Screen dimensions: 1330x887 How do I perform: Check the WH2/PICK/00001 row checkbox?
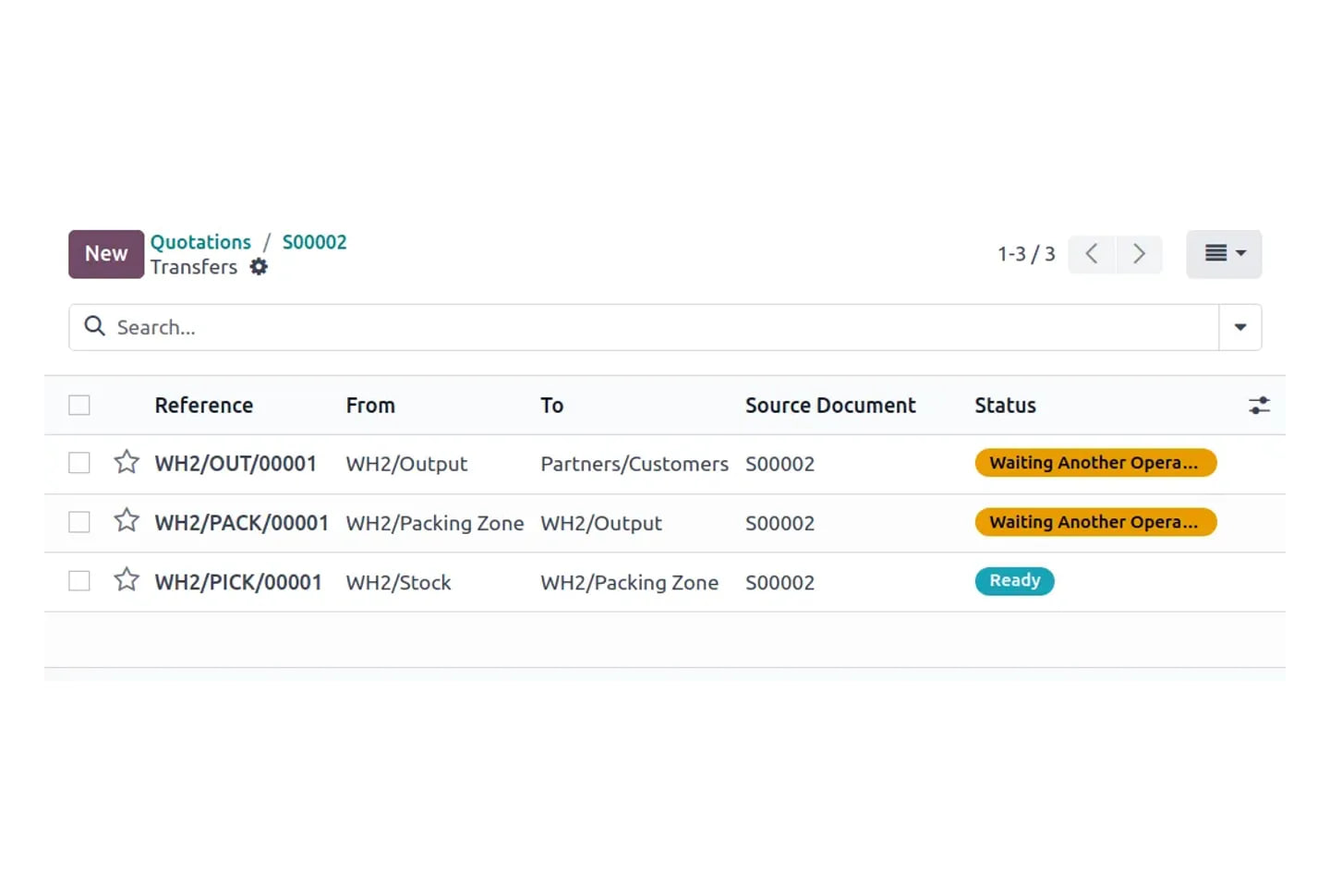click(x=79, y=581)
